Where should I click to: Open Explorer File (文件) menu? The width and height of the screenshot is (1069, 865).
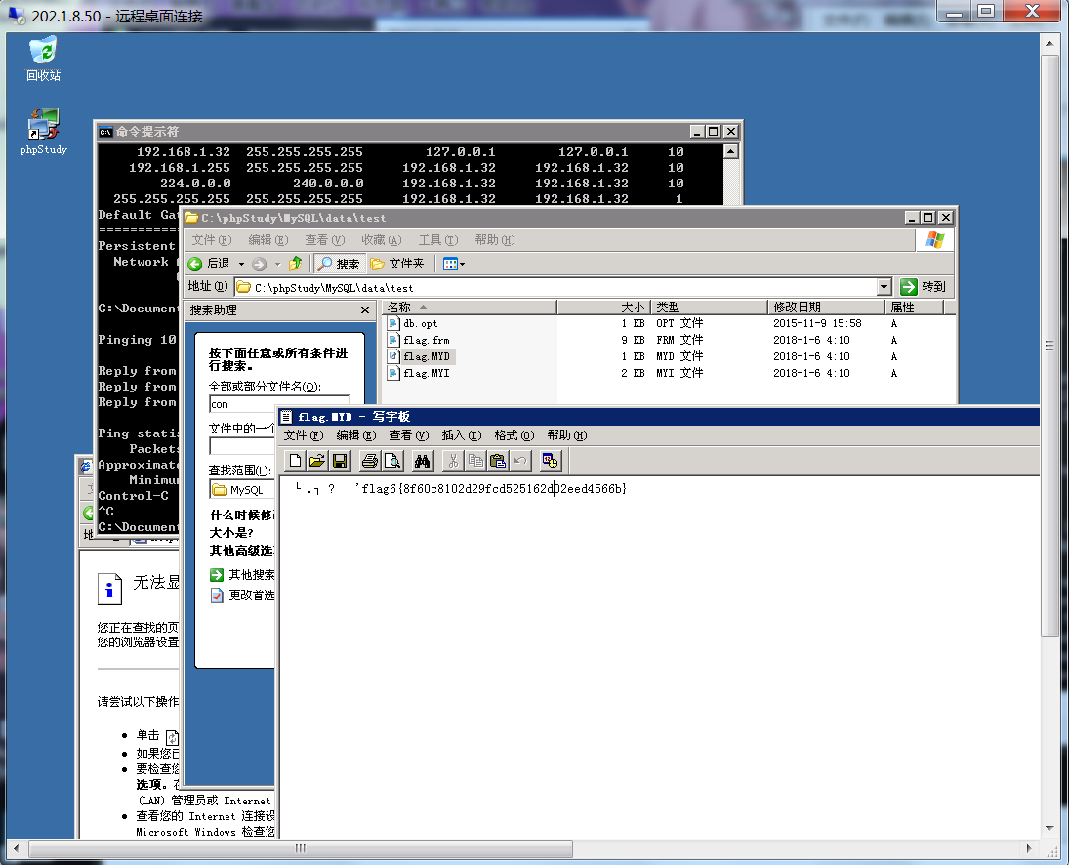point(211,240)
